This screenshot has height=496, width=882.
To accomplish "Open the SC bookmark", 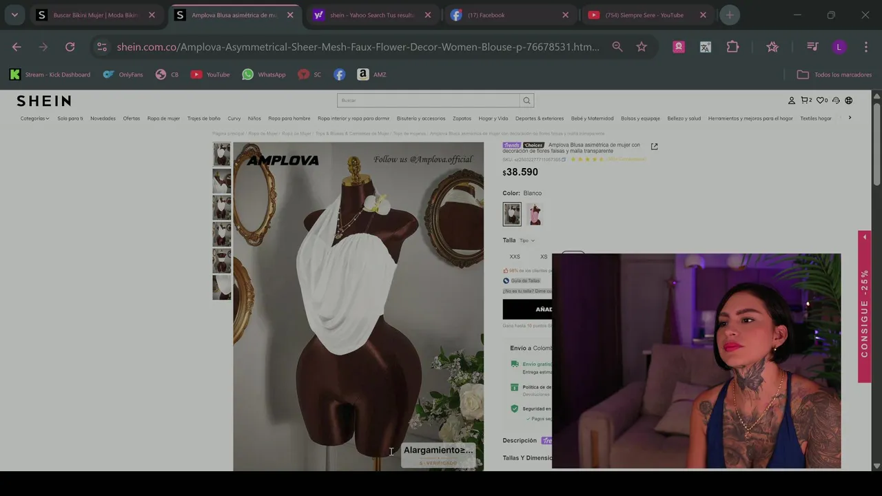I will 309,74.
